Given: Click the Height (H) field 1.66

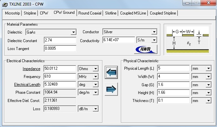Looking at the screenshot, I should [x=173, y=92].
